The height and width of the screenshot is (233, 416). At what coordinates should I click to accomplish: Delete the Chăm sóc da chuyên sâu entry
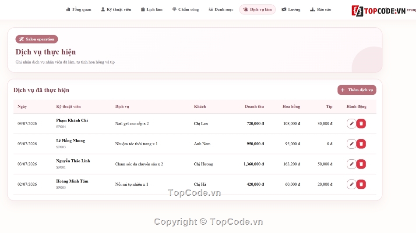[x=361, y=164]
